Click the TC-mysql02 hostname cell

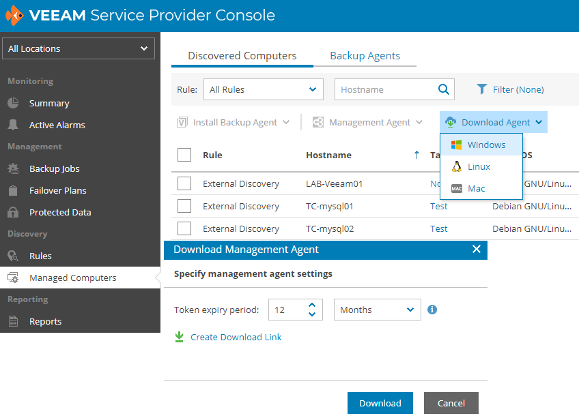330,228
